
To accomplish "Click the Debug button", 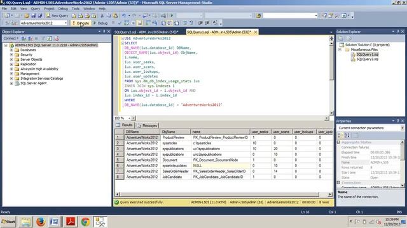I will tap(100, 23).
